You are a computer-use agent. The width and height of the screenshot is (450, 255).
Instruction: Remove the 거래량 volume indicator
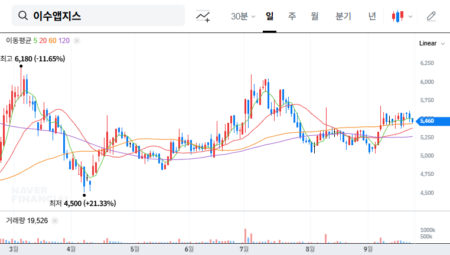click(55, 221)
